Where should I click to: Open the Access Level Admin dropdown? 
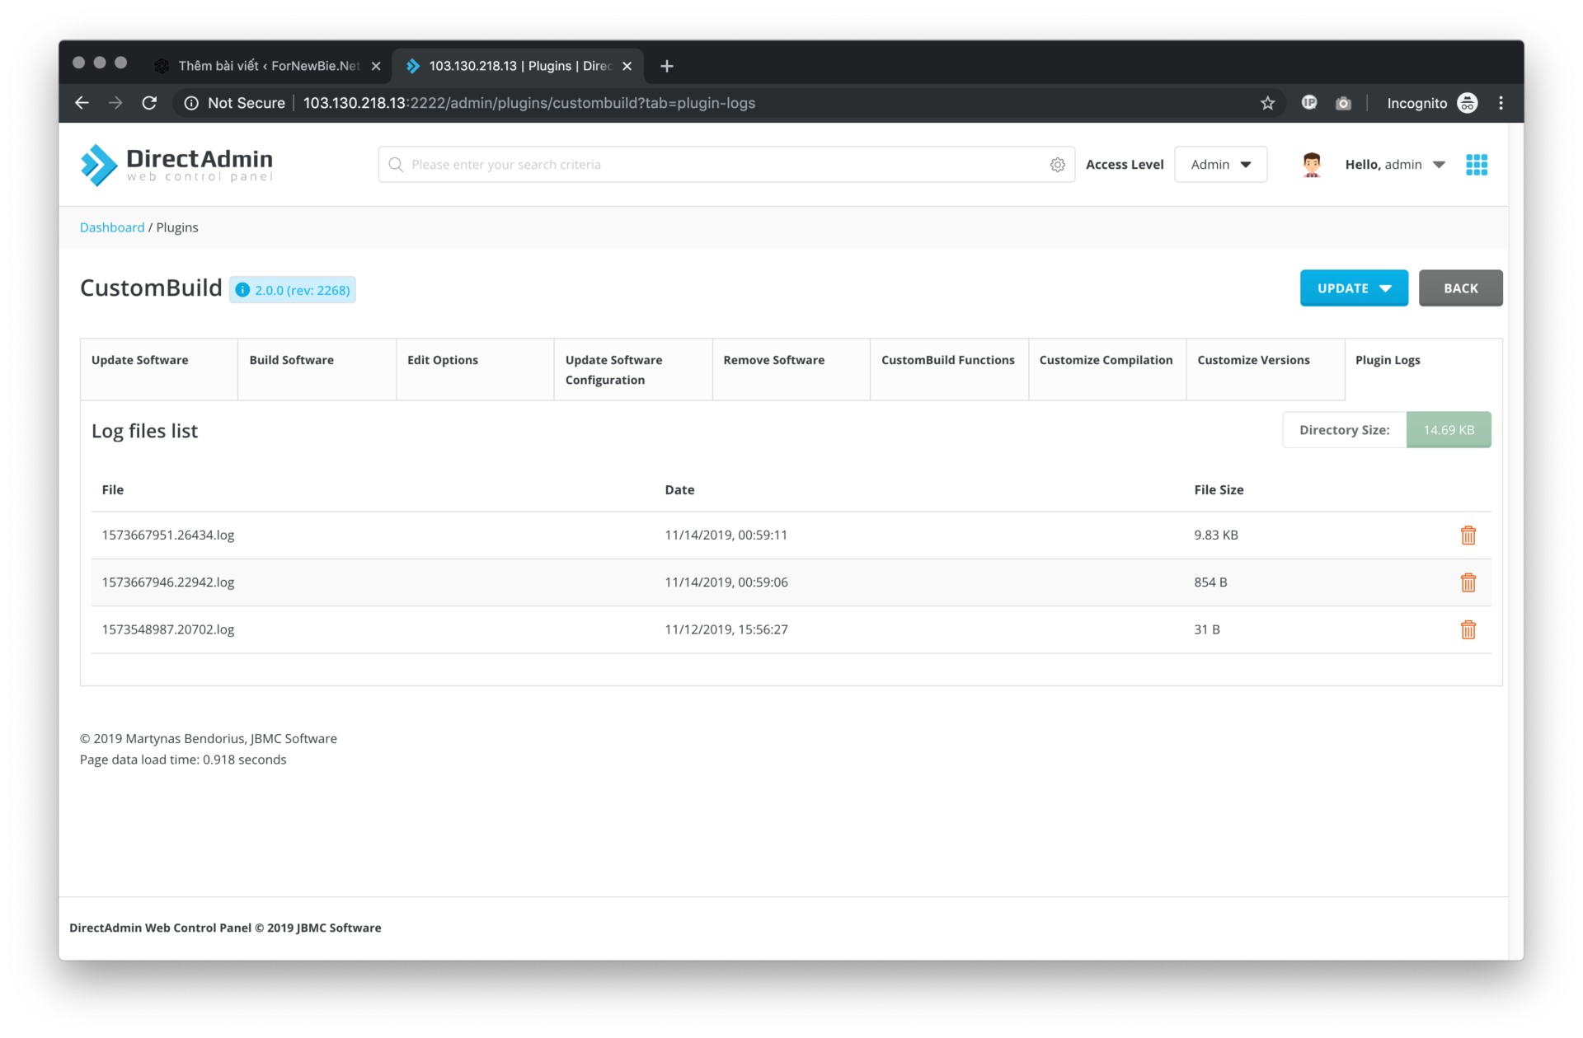pos(1220,165)
